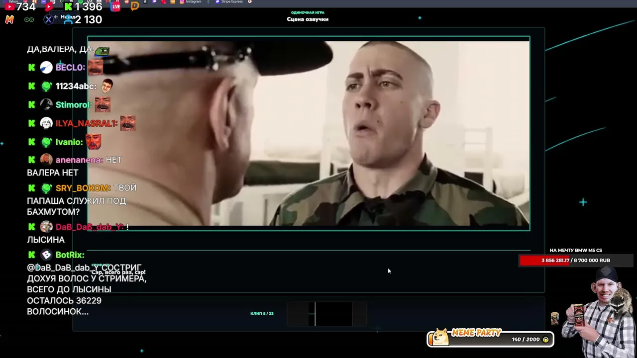Click anenanena's avatar icon in chat
Image resolution: width=637 pixels, height=358 pixels.
pyautogui.click(x=46, y=160)
